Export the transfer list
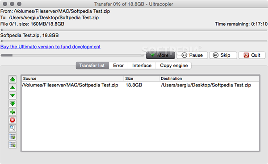 coord(13,136)
